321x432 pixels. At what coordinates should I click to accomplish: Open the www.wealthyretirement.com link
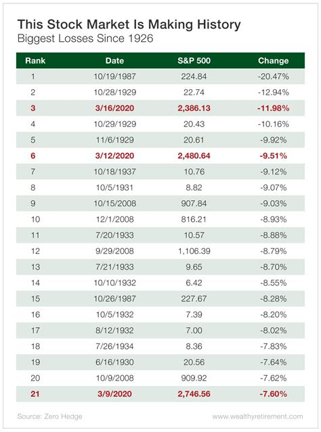pos(257,416)
